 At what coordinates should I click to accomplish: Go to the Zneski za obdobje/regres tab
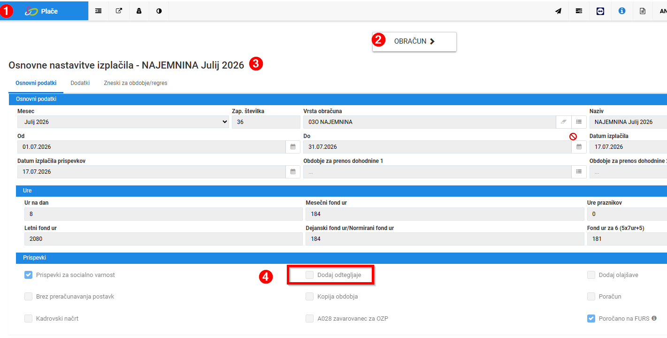click(136, 83)
